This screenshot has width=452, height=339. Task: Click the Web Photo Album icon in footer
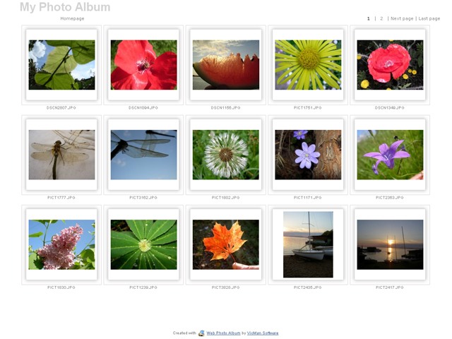click(x=201, y=333)
